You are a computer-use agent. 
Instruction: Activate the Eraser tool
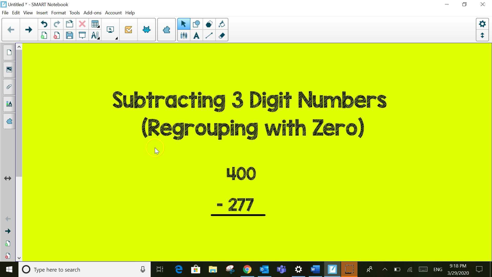coord(222,36)
